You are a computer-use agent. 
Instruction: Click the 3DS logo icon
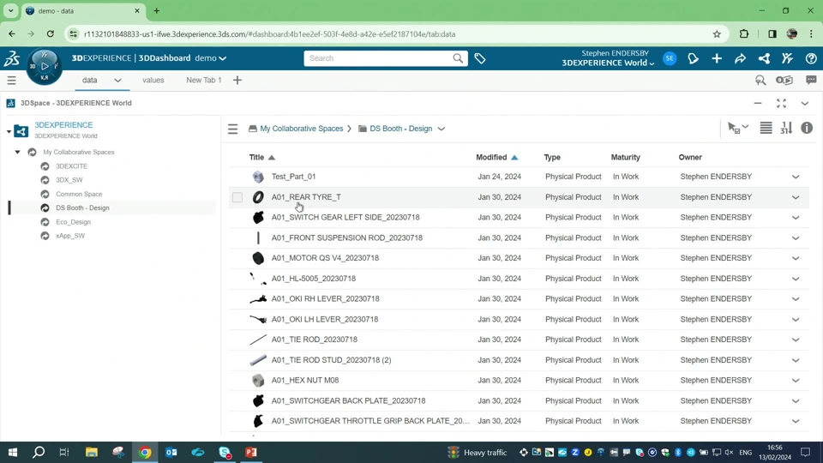click(x=11, y=58)
